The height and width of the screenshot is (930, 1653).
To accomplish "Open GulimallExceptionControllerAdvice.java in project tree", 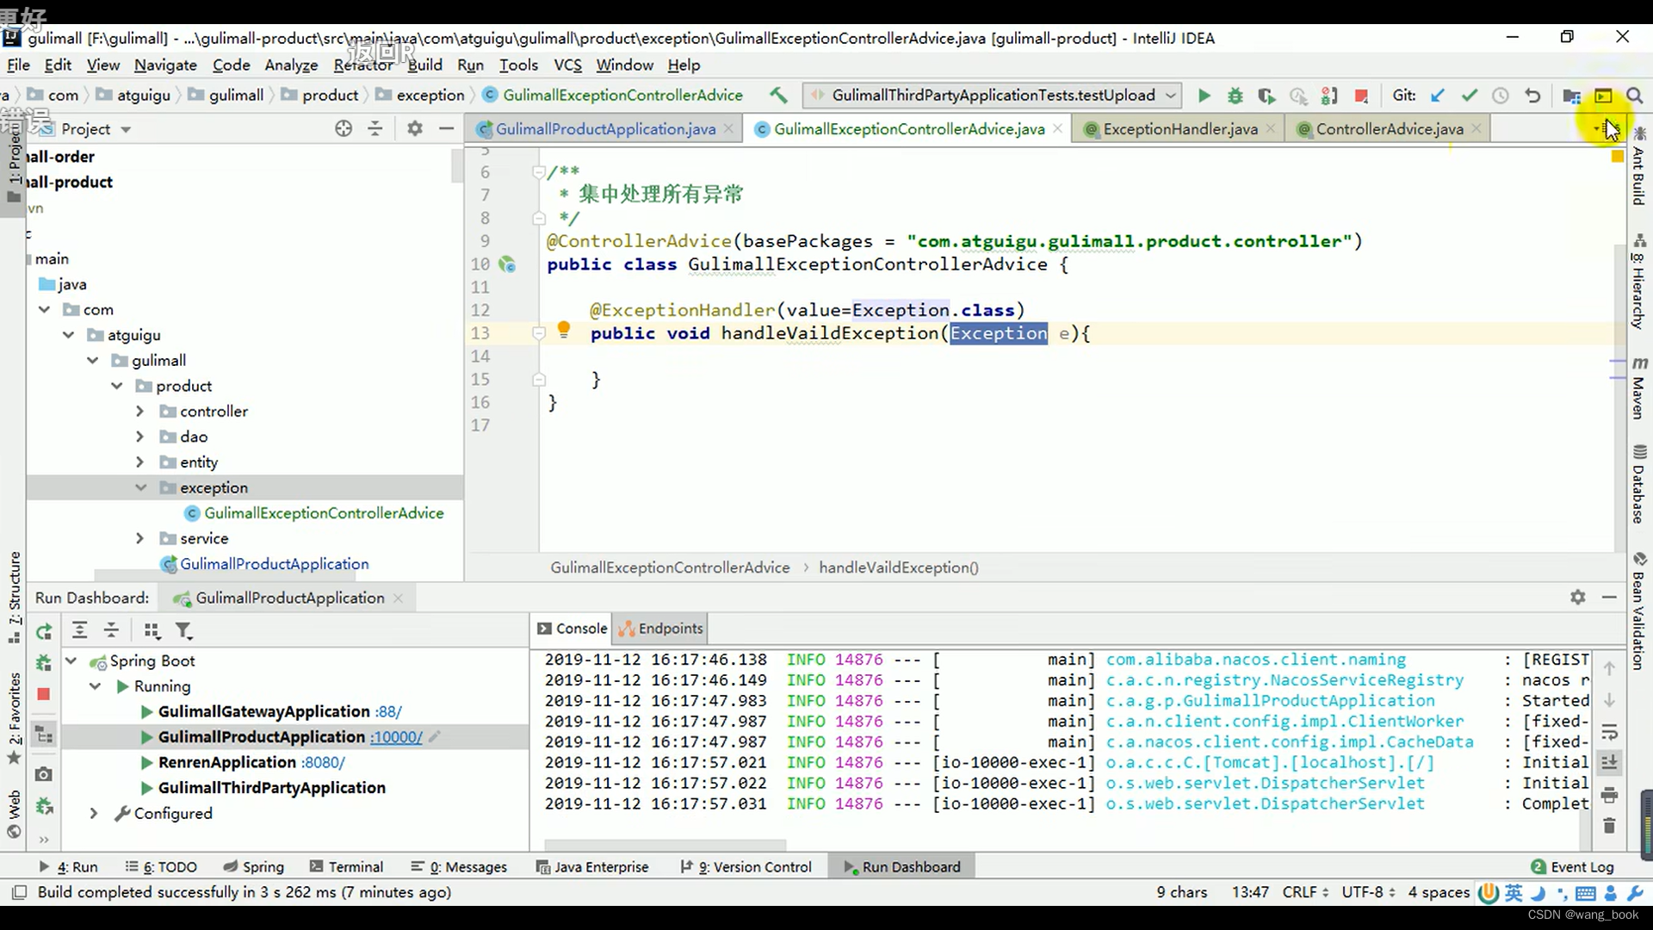I will (x=324, y=513).
